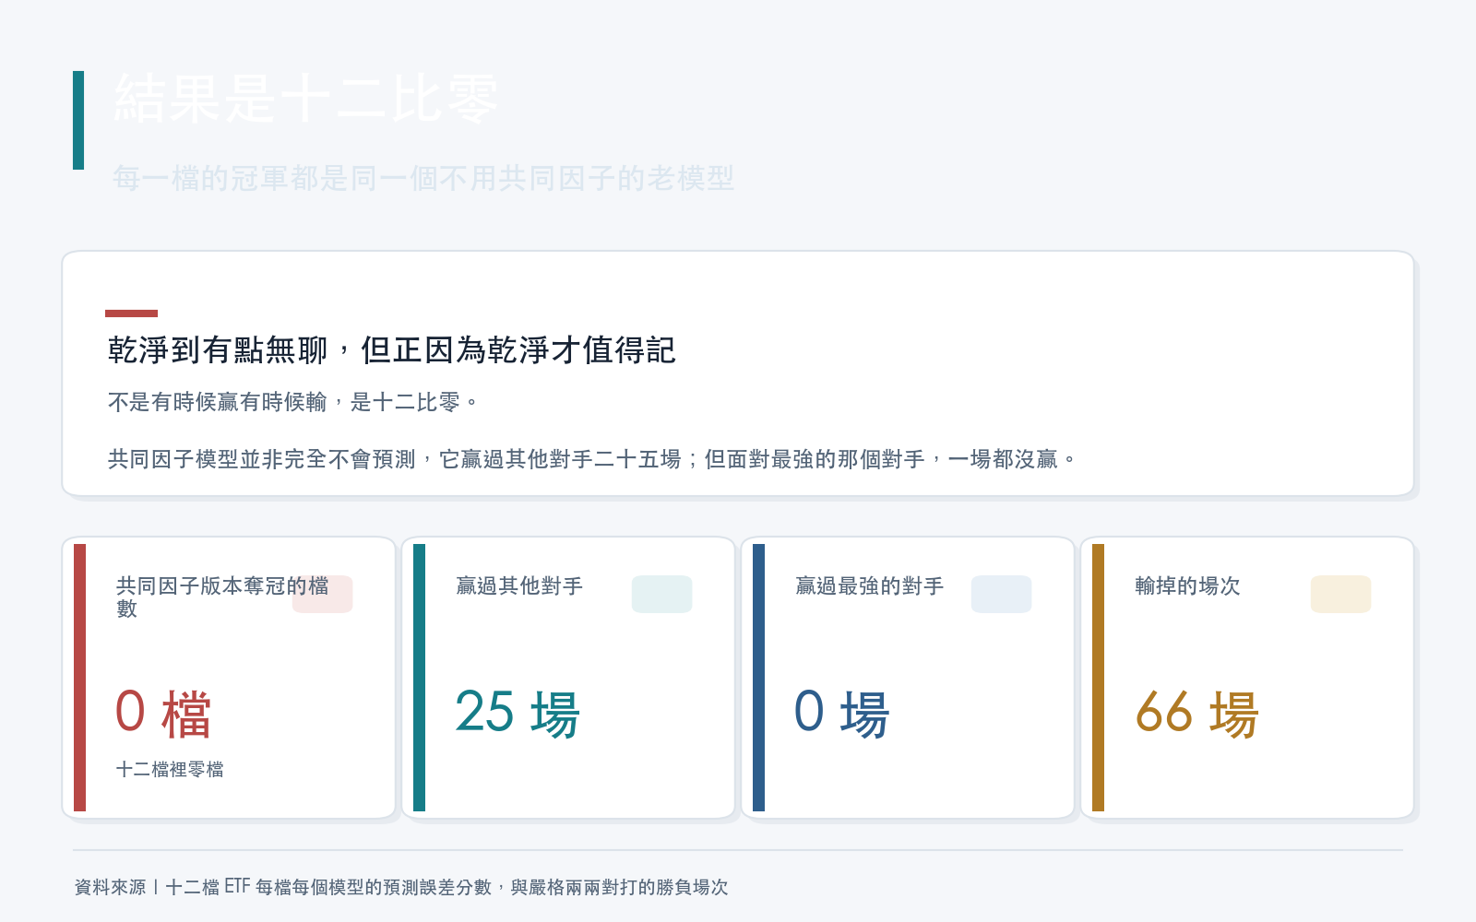The height and width of the screenshot is (922, 1476).
Task: Click the card label 輸掉的場次
Action: (1187, 585)
